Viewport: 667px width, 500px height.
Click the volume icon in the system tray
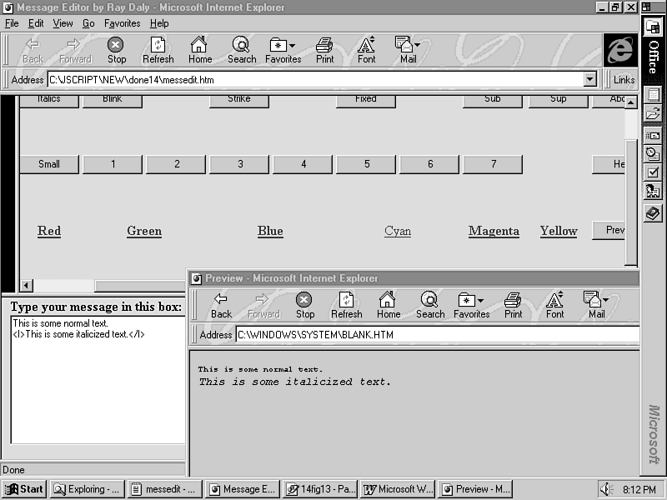[x=607, y=489]
